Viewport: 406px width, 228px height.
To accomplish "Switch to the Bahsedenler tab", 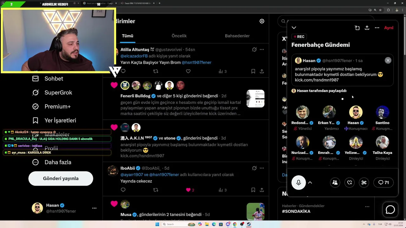I will pos(237,36).
